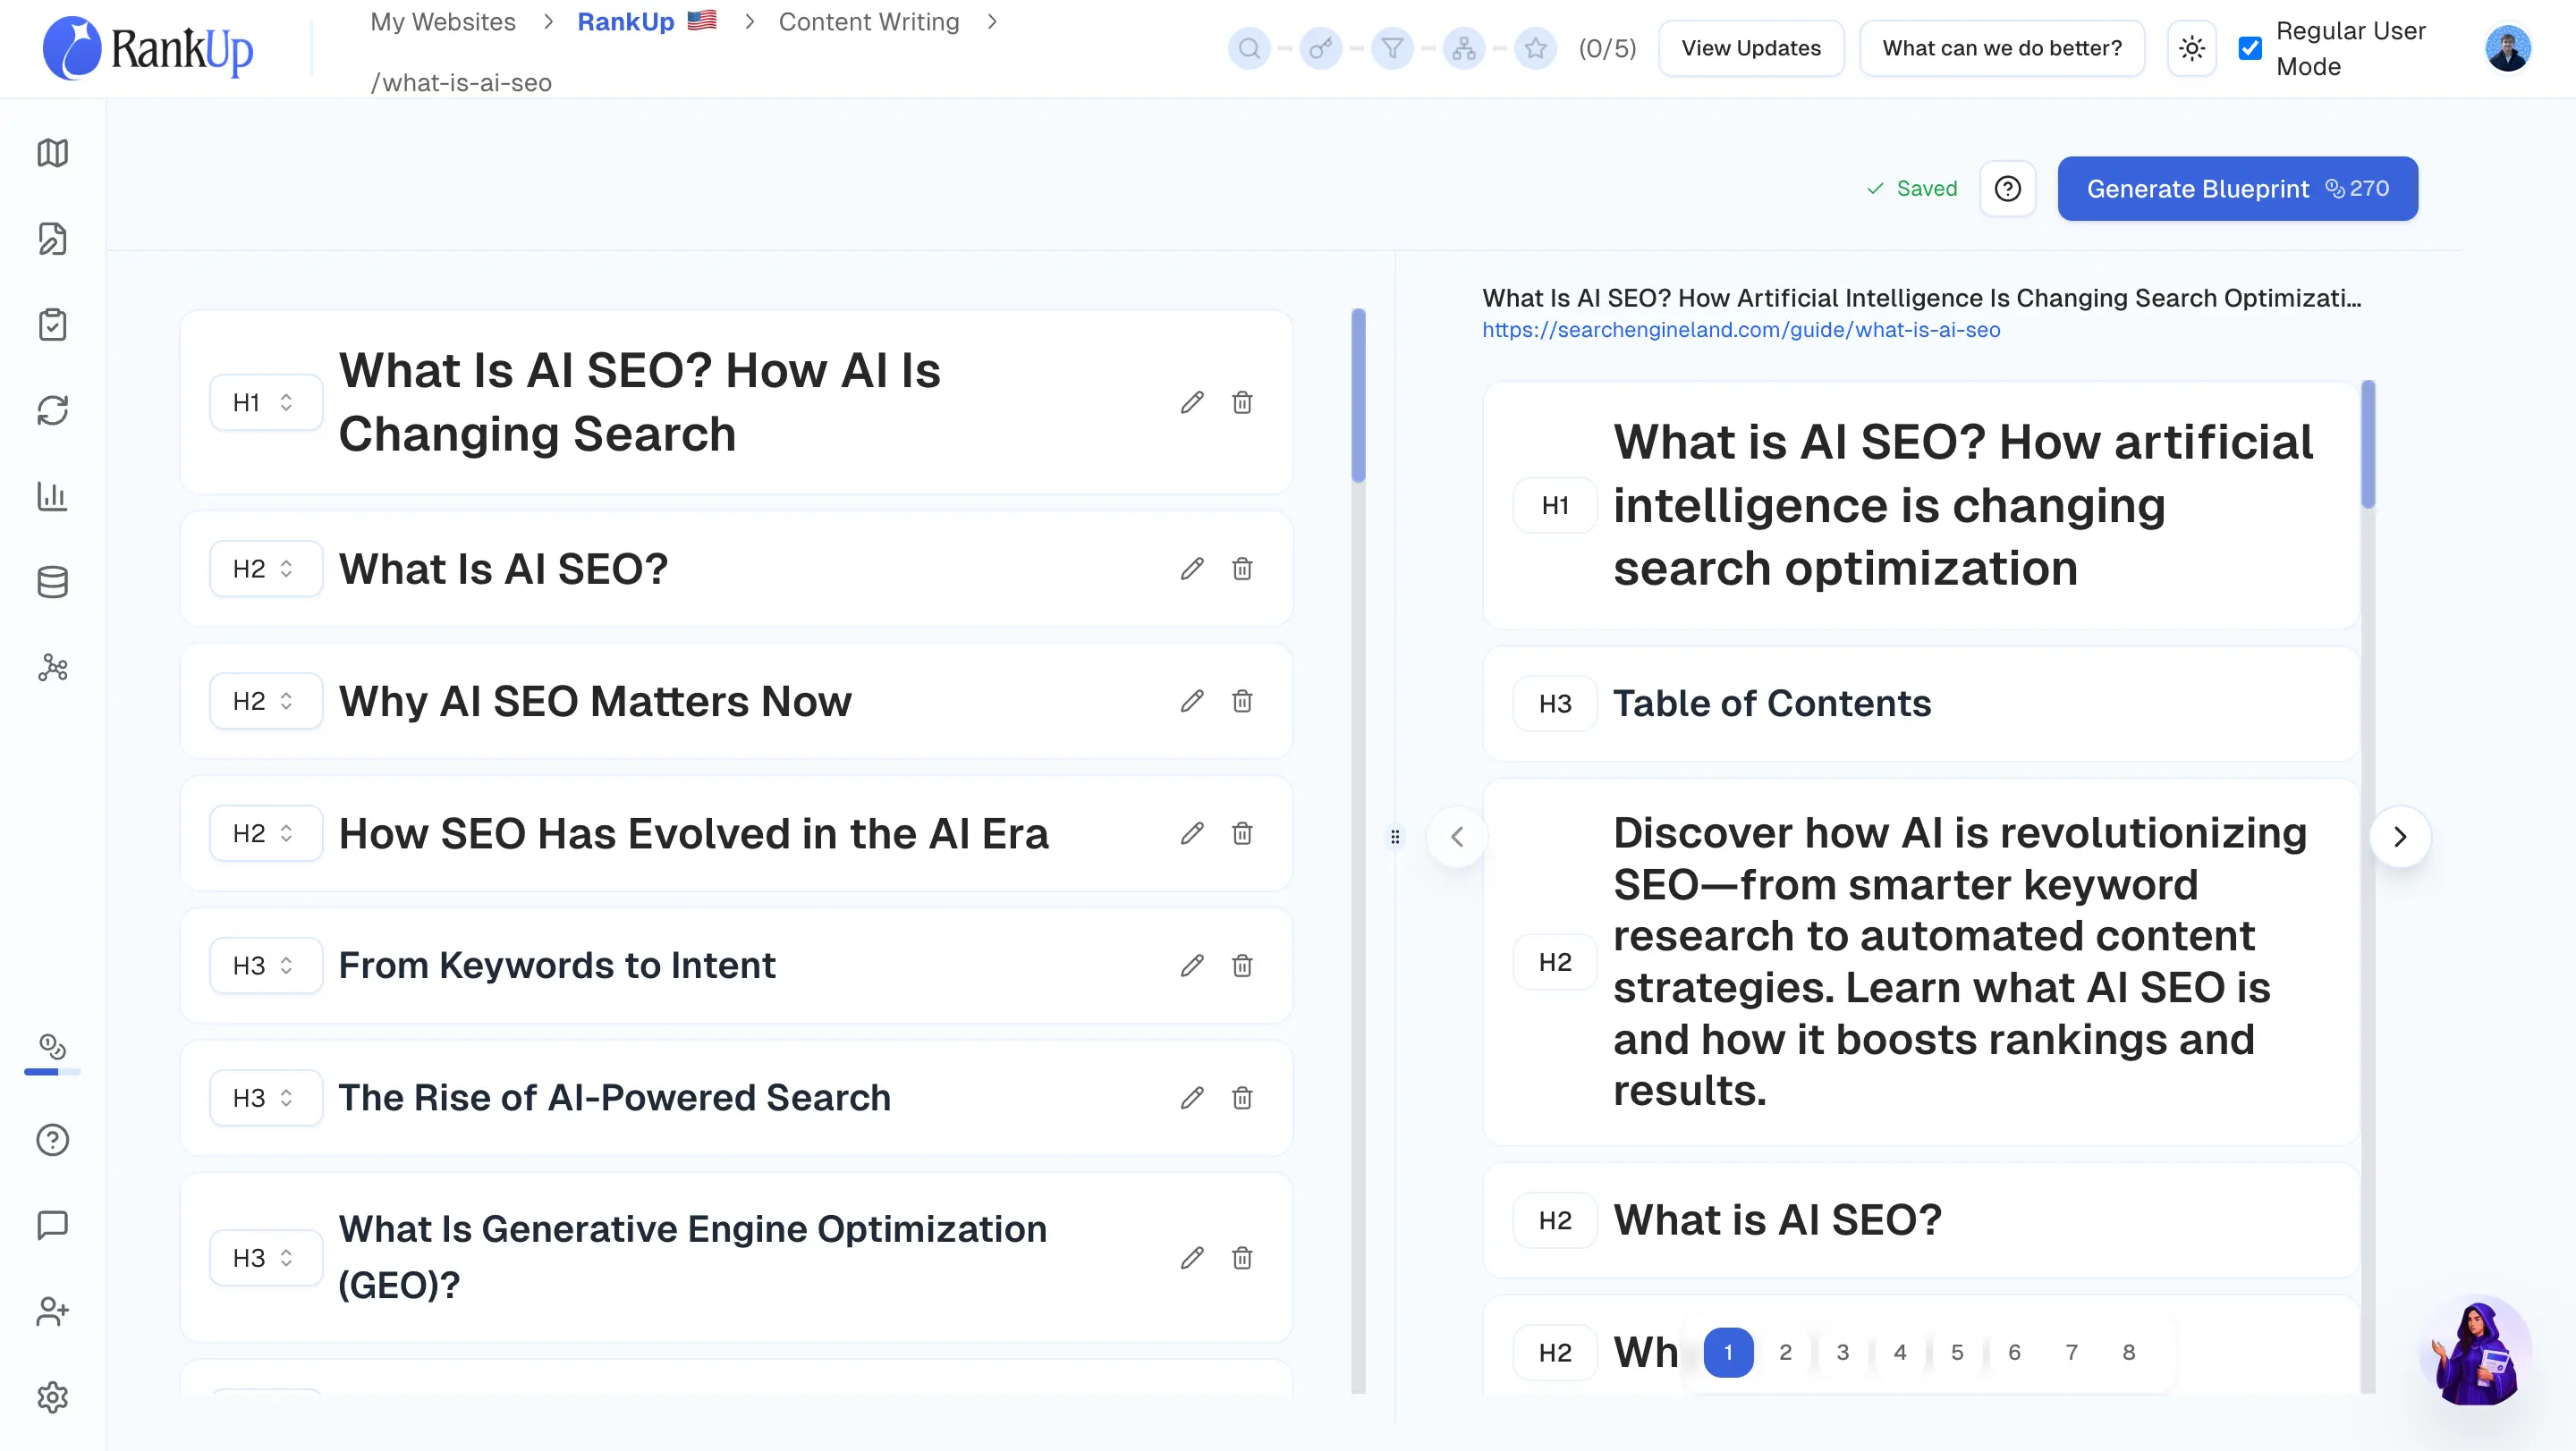Uncheck the Regular User Mode checkbox
This screenshot has width=2576, height=1451.
coord(2250,48)
